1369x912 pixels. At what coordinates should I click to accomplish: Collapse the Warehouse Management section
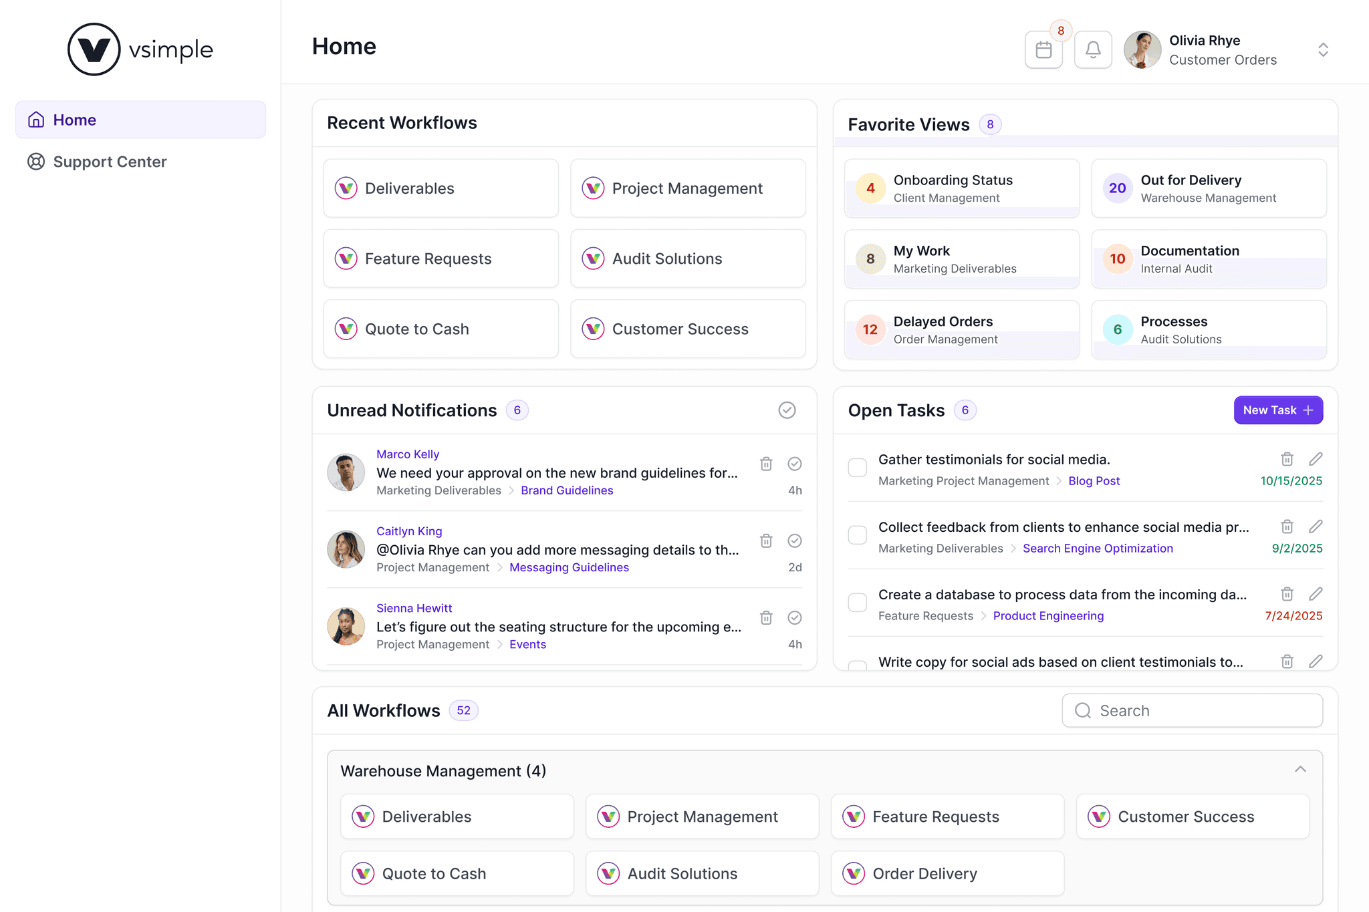click(x=1299, y=770)
